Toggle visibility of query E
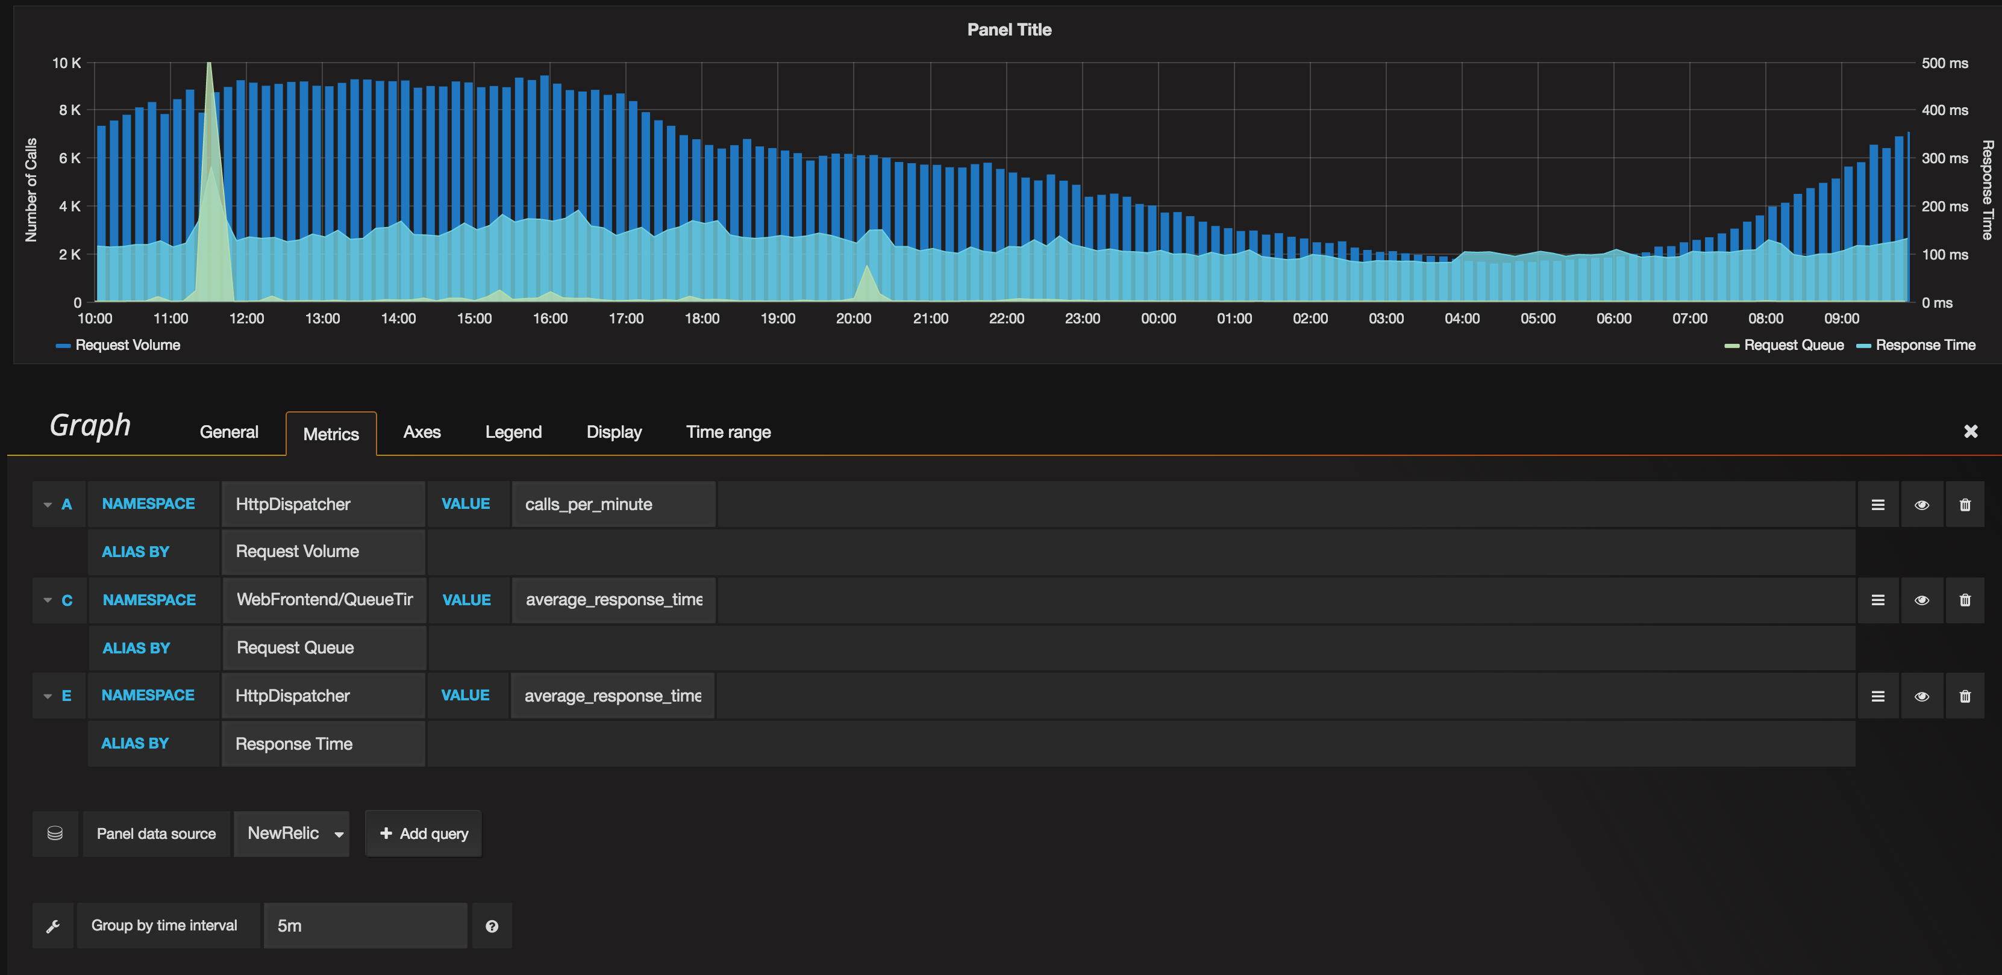2002x975 pixels. click(x=1921, y=696)
